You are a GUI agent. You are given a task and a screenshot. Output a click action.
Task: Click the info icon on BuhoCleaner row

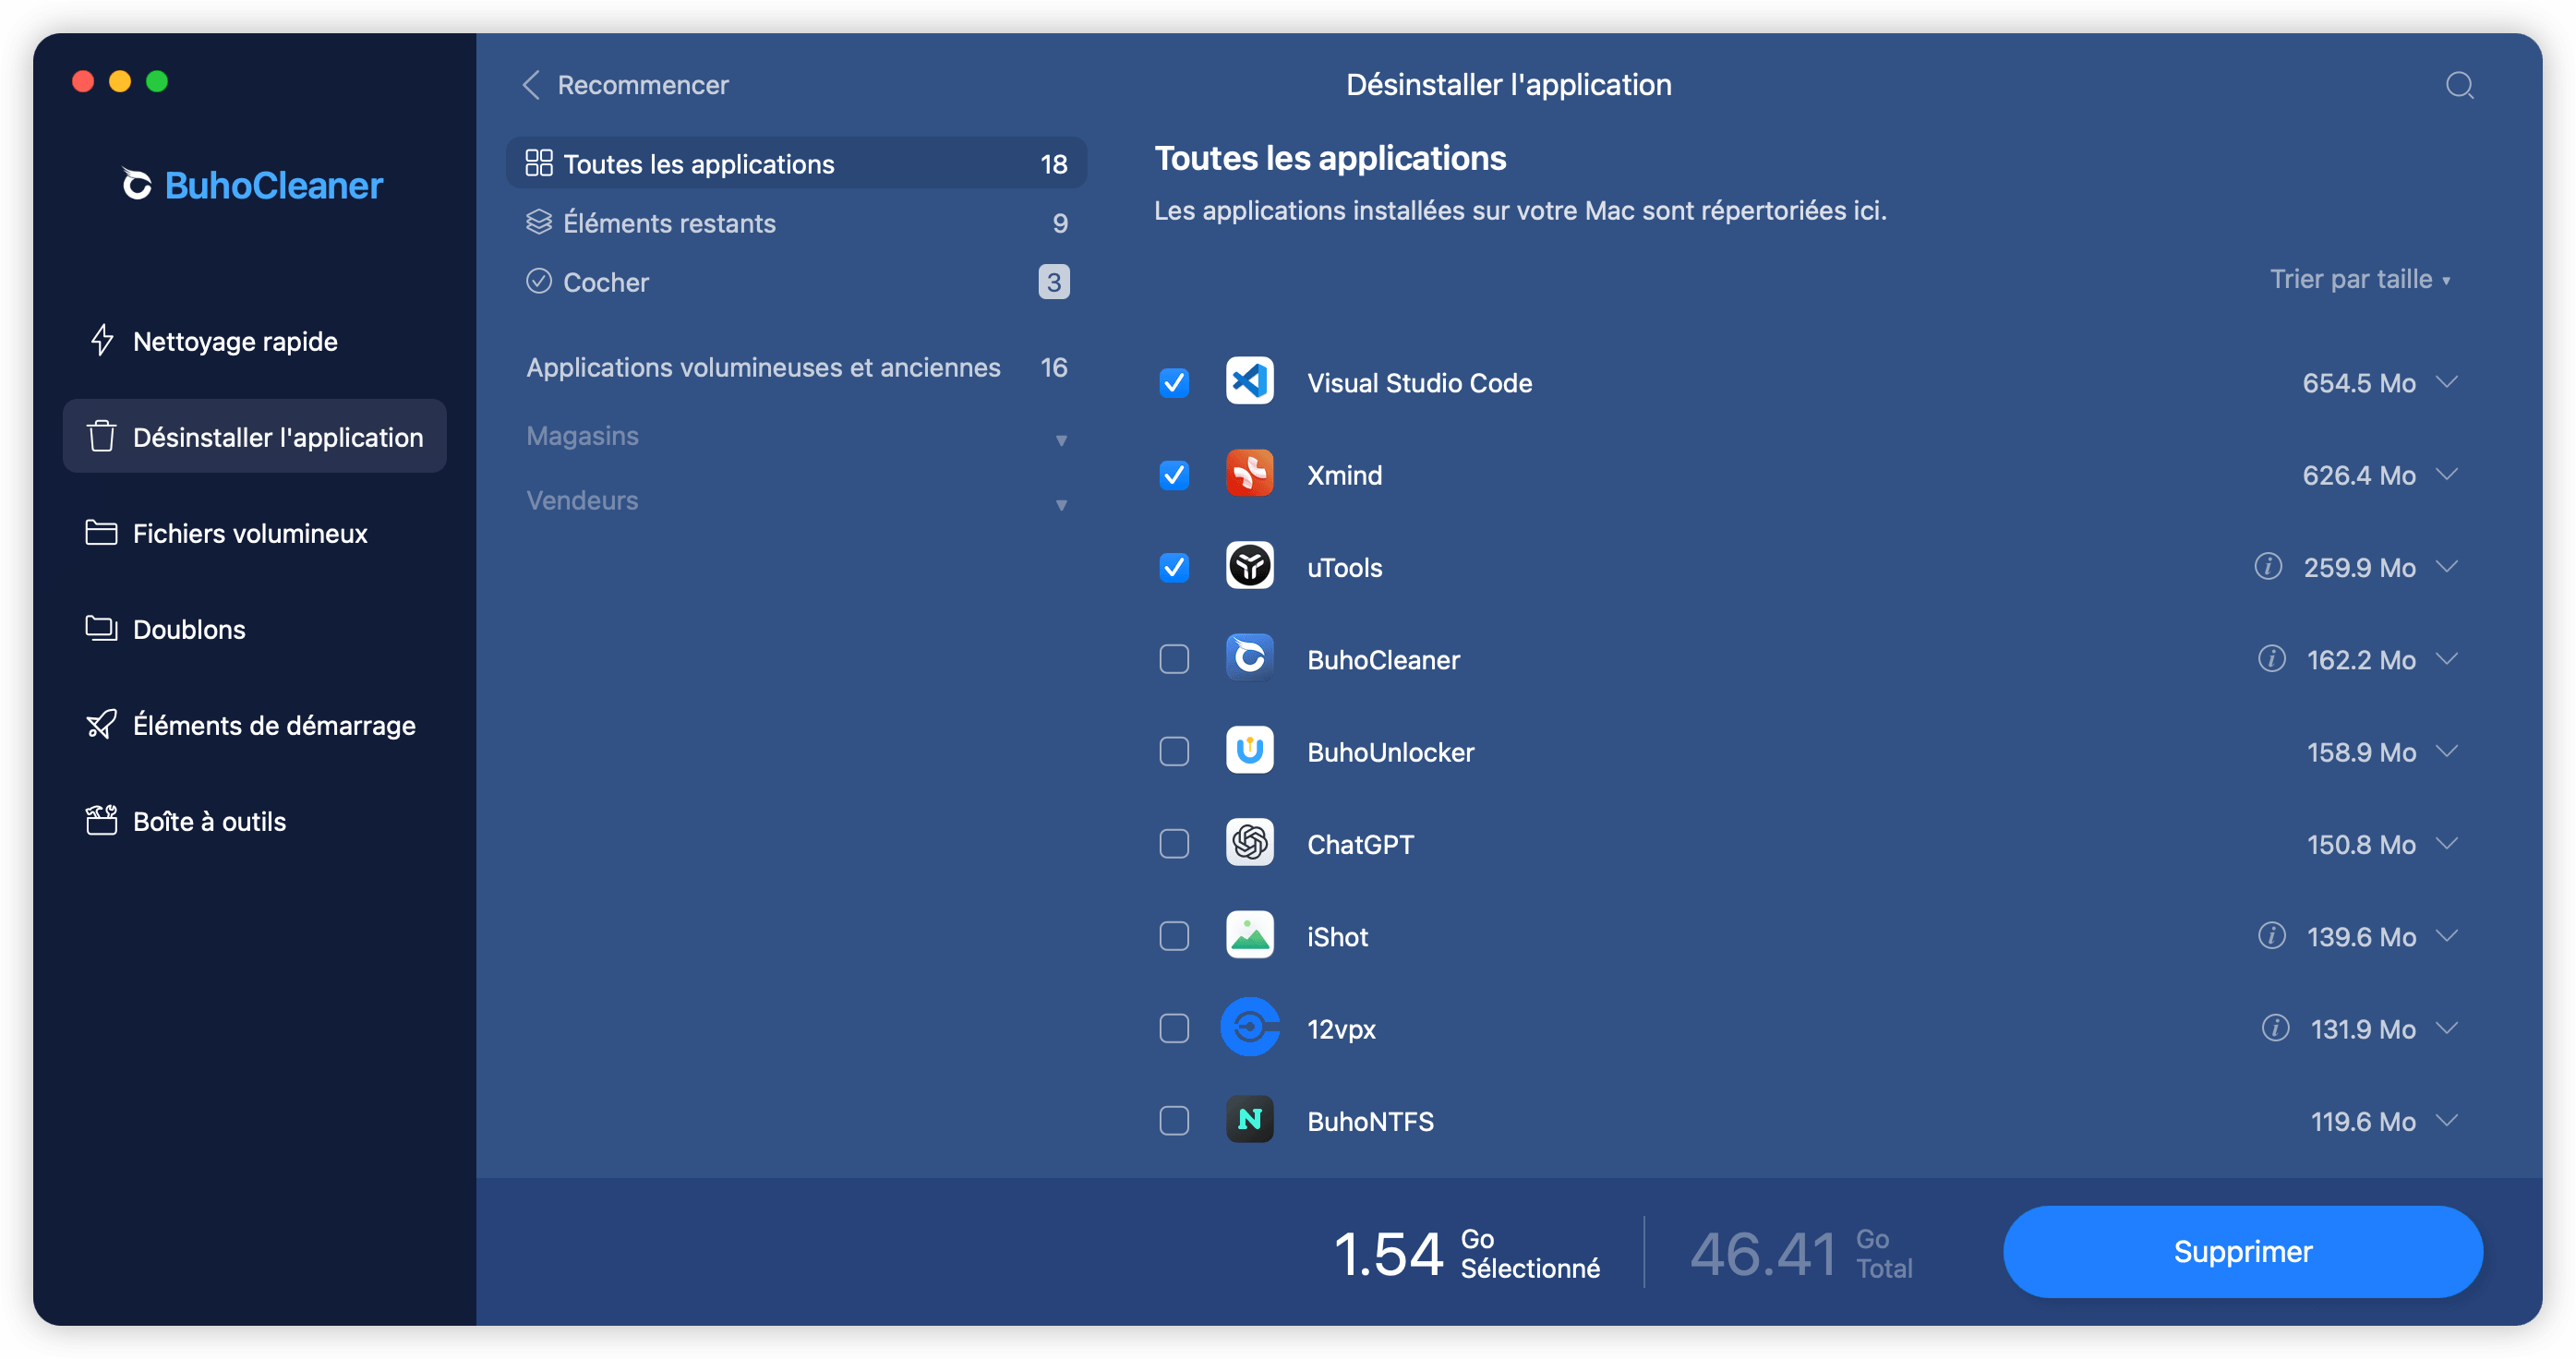pos(2272,658)
